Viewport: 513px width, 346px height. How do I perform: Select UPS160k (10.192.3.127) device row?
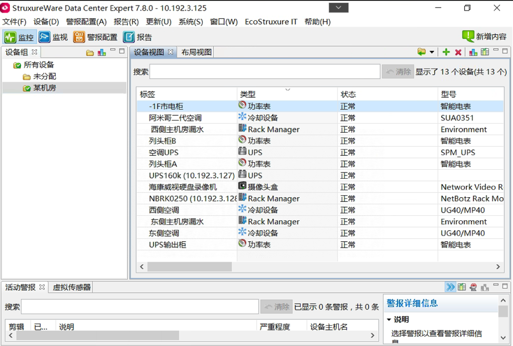pos(320,175)
